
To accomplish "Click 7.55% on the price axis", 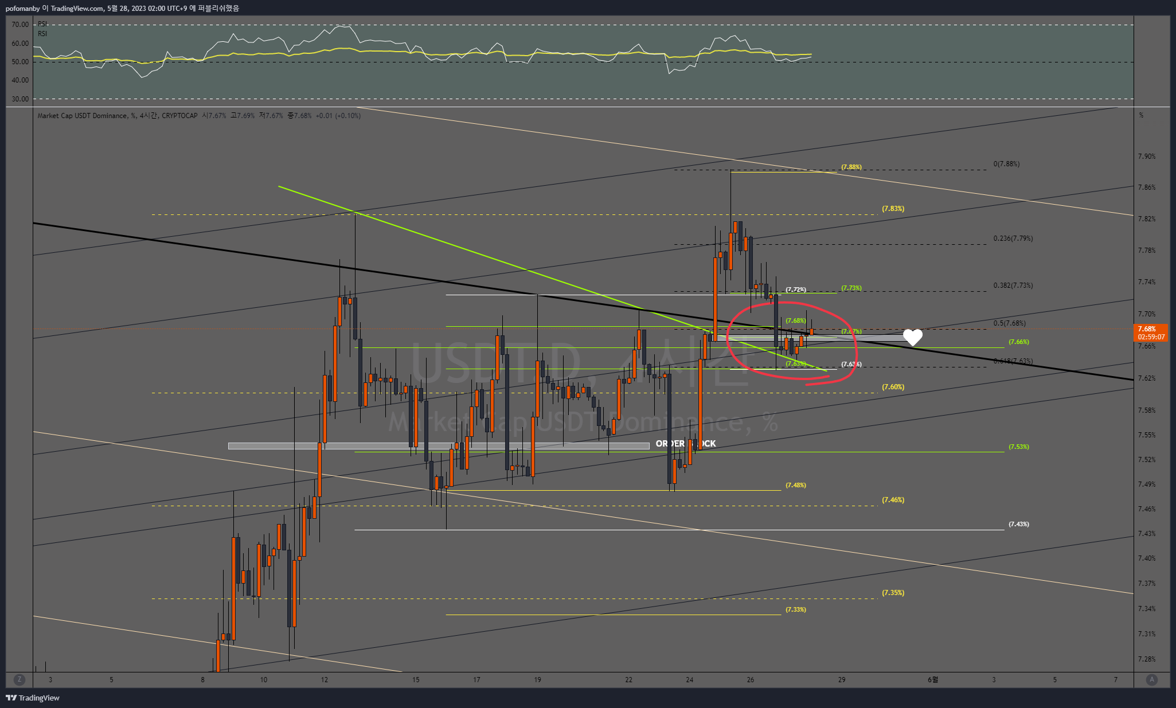I will [x=1147, y=435].
